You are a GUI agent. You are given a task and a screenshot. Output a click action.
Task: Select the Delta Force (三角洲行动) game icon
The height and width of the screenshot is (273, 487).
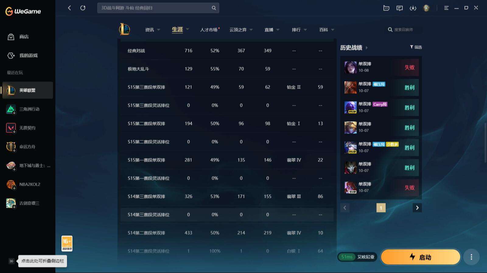(11, 109)
